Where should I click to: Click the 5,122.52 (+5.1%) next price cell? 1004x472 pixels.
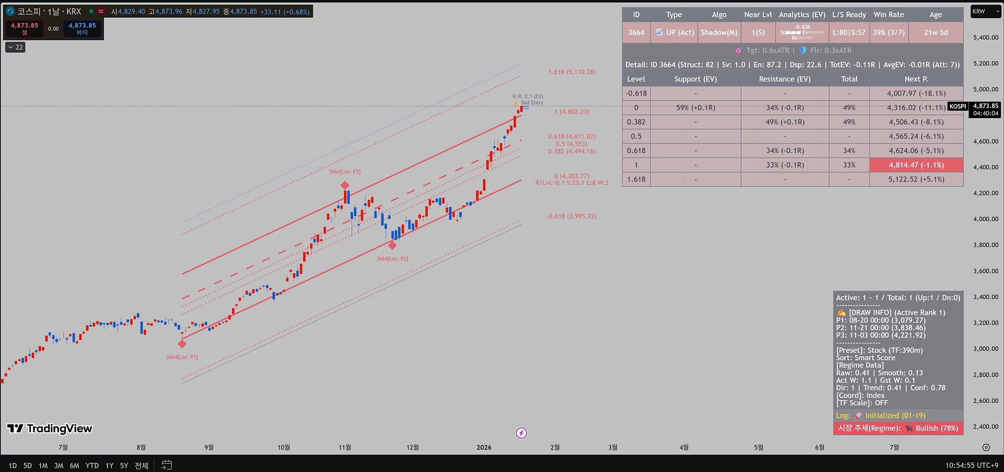click(x=916, y=179)
